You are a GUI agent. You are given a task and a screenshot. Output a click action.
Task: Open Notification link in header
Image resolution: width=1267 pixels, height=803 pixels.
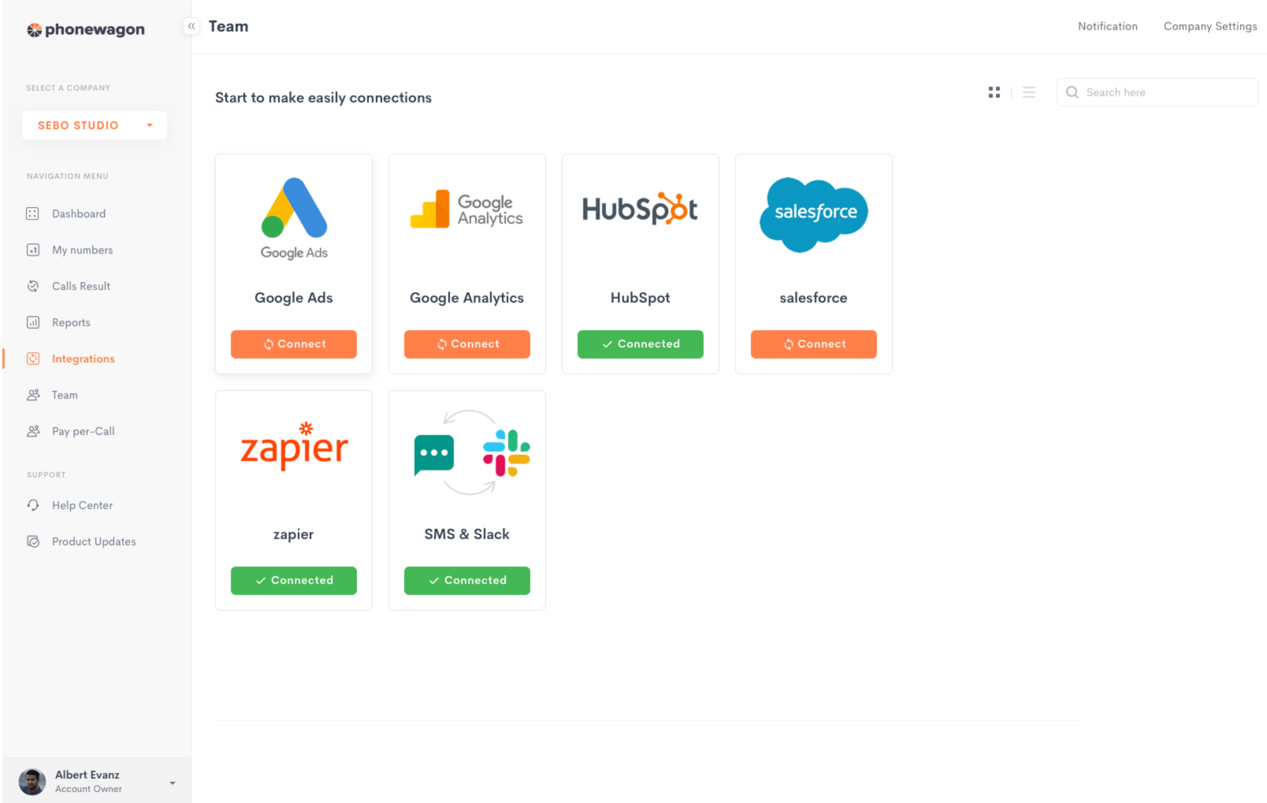click(x=1107, y=26)
